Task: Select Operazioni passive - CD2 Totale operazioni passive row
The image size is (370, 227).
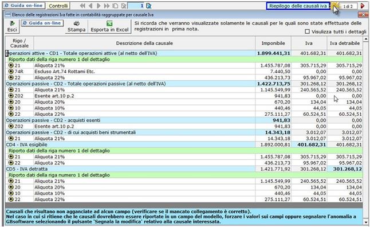Action: [x=184, y=84]
